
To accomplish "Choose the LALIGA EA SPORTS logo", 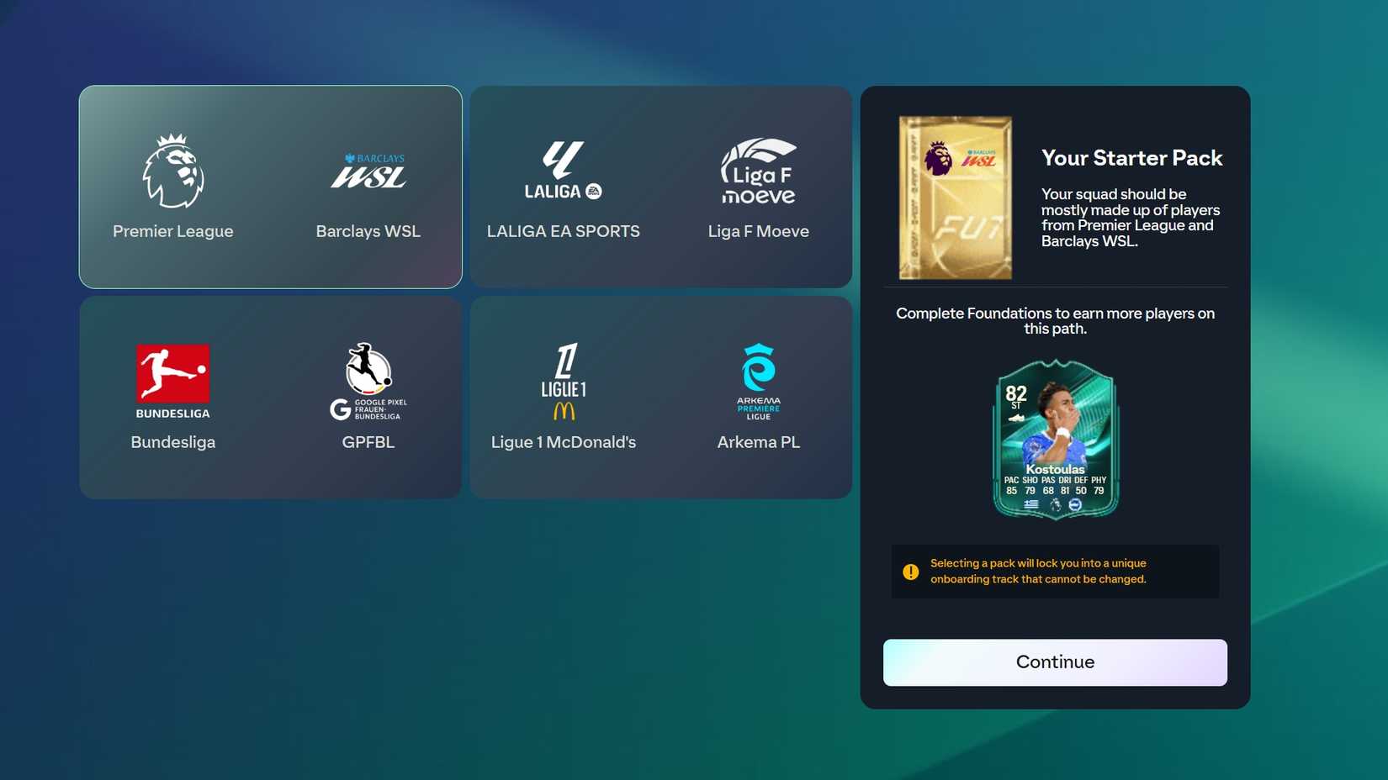I will [564, 170].
